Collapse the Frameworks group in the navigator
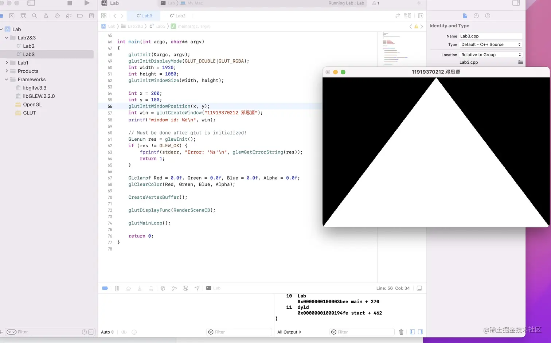This screenshot has width=551, height=343. [x=6, y=79]
